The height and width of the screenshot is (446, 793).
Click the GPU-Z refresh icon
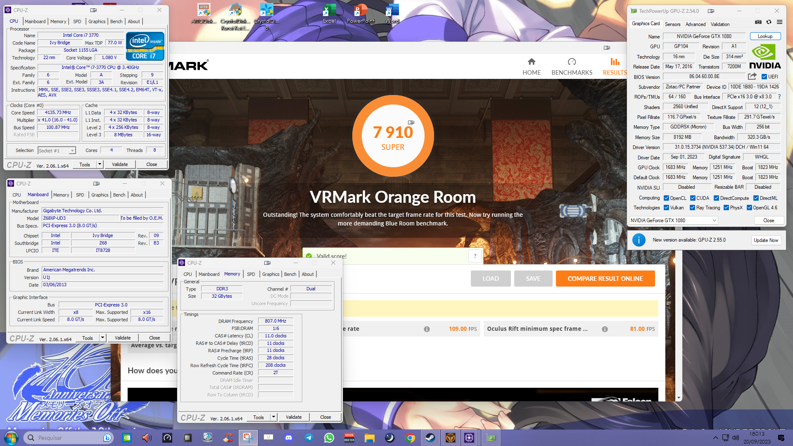pyautogui.click(x=769, y=22)
